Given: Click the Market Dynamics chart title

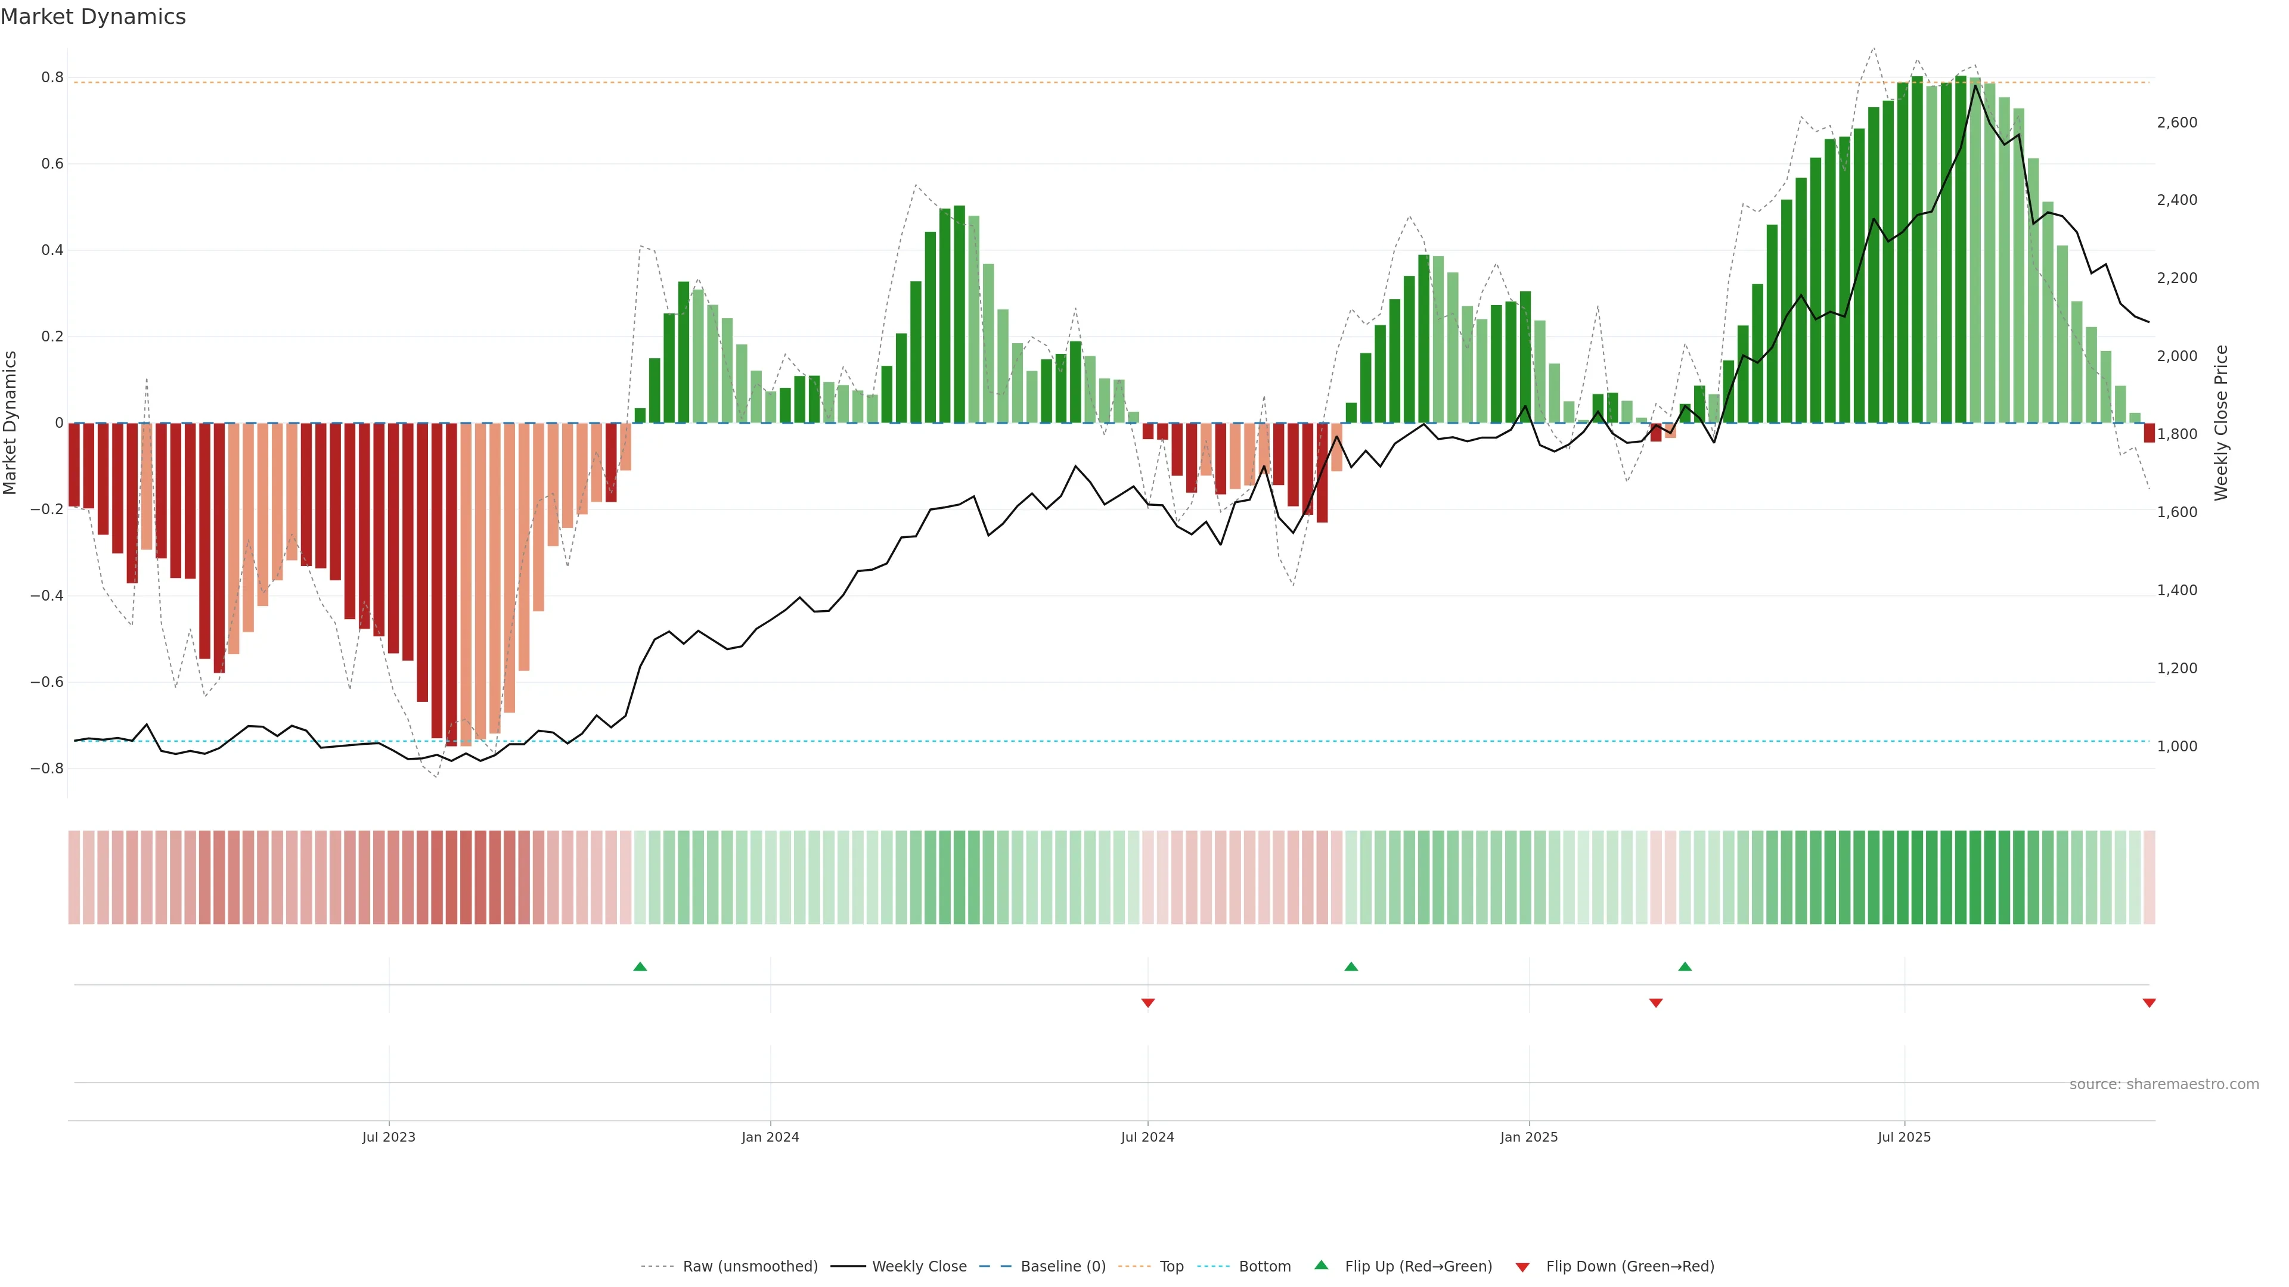Looking at the screenshot, I should (94, 17).
